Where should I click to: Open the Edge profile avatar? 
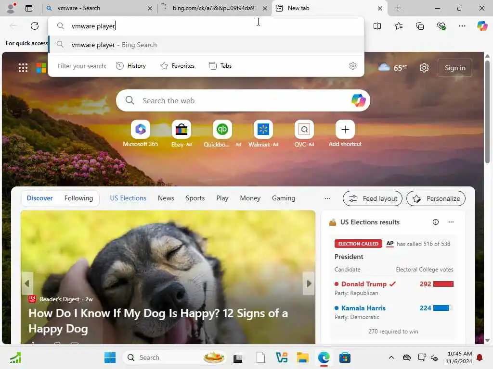point(11,8)
